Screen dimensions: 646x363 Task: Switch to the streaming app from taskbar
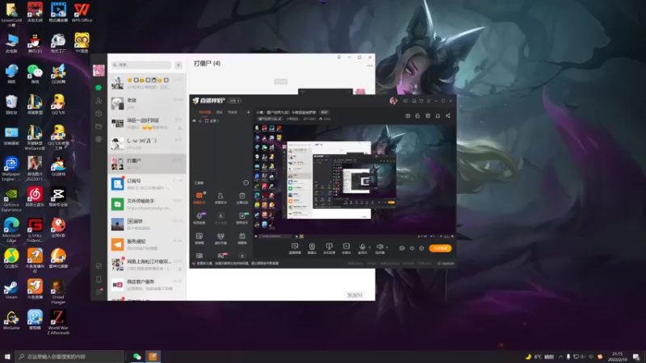153,357
